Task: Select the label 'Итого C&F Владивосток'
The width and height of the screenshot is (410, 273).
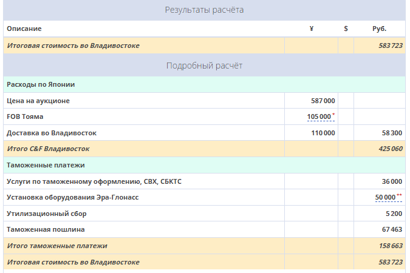Action: click(48, 149)
